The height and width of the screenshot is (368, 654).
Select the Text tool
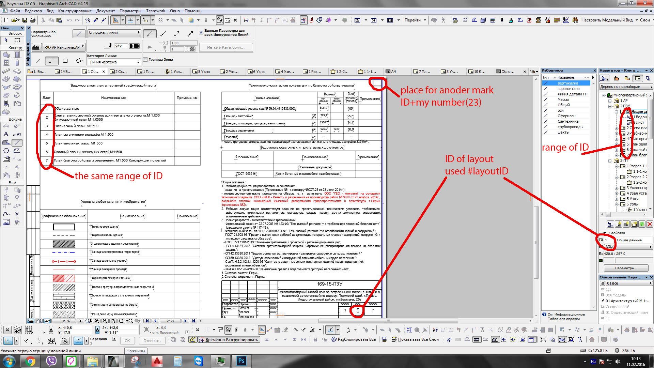click(x=6, y=134)
